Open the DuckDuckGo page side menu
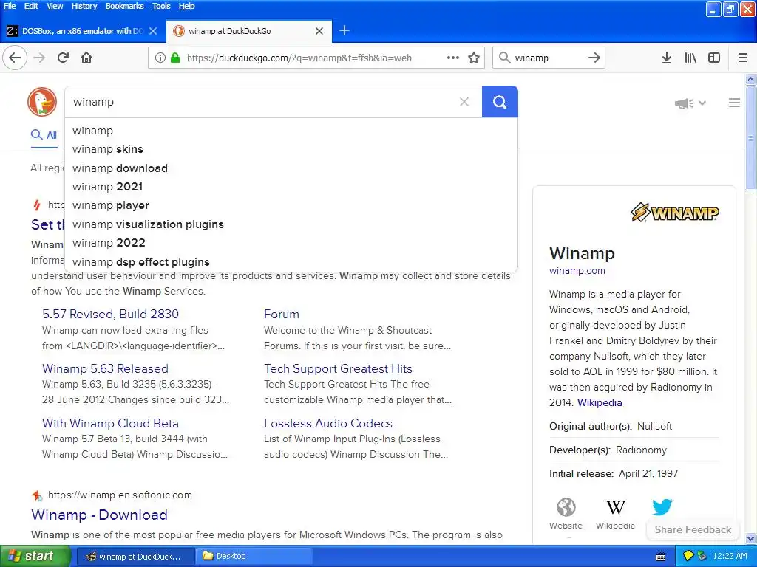The width and height of the screenshot is (757, 567). [x=734, y=103]
